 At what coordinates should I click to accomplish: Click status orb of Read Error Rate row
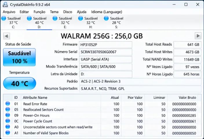point(8,104)
